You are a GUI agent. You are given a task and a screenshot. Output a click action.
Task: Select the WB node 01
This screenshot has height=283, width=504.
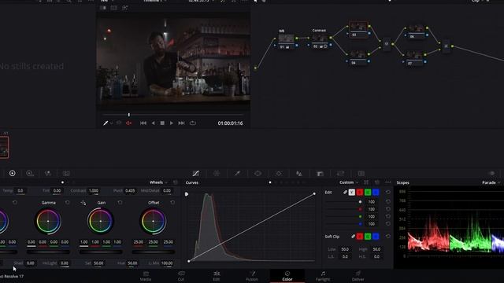tap(286, 42)
